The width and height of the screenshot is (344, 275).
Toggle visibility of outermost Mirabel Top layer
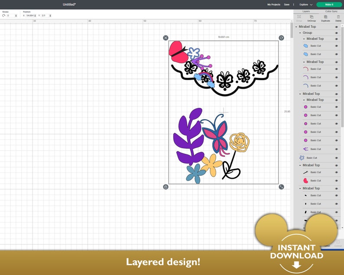(x=336, y=27)
